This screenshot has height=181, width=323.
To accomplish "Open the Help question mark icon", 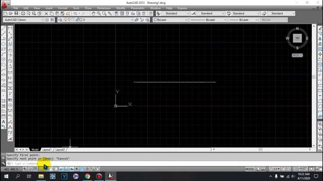I will tap(150, 14).
